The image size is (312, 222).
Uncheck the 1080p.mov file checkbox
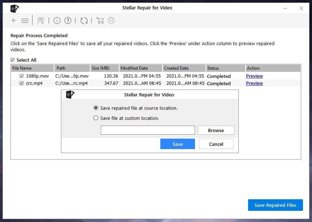[x=21, y=76]
